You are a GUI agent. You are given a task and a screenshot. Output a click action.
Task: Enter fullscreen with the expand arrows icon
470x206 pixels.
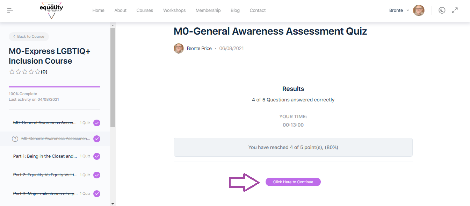click(455, 10)
